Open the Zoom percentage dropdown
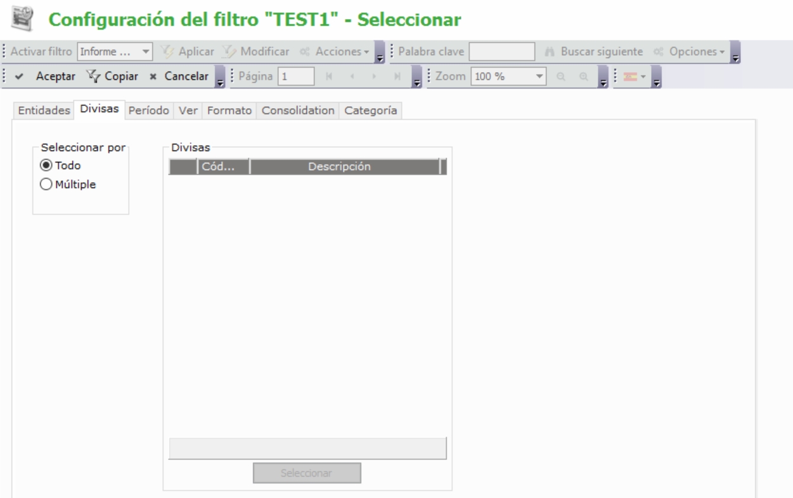This screenshot has width=793, height=498. (539, 77)
